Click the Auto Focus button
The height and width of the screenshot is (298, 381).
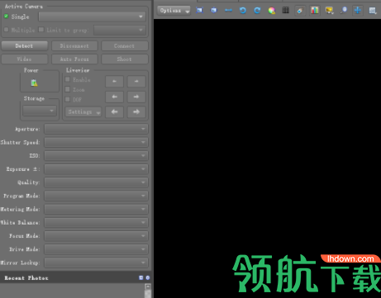[74, 59]
